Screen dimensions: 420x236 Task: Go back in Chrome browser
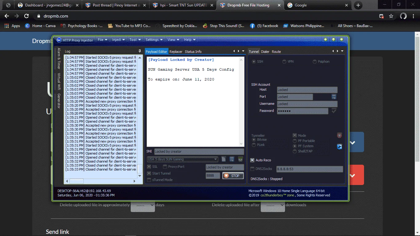(7, 16)
